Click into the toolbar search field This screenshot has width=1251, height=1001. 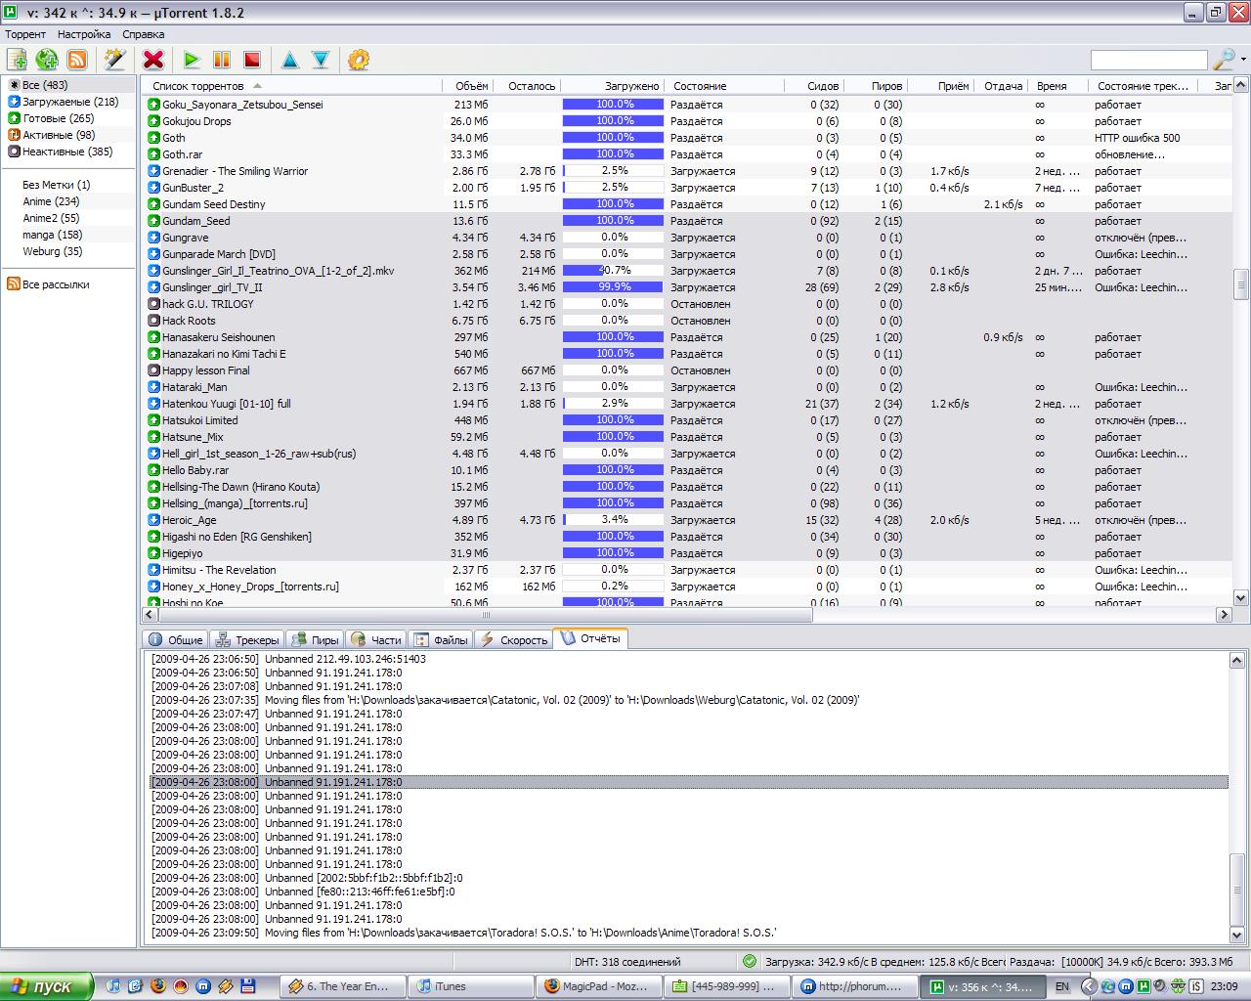[1148, 61]
